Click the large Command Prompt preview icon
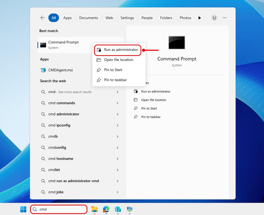Image resolution: width=264 pixels, height=215 pixels. (177, 42)
